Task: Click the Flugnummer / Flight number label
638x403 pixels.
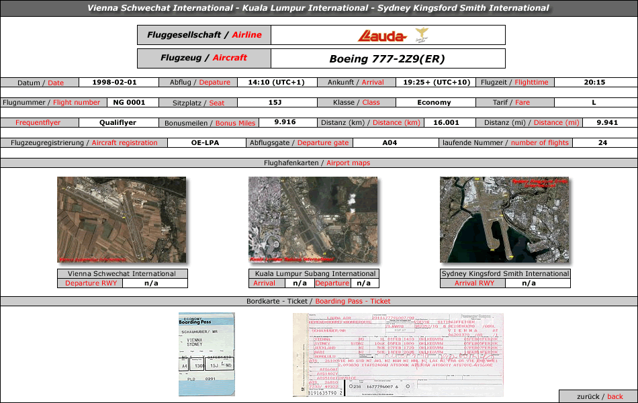Action: click(x=54, y=103)
